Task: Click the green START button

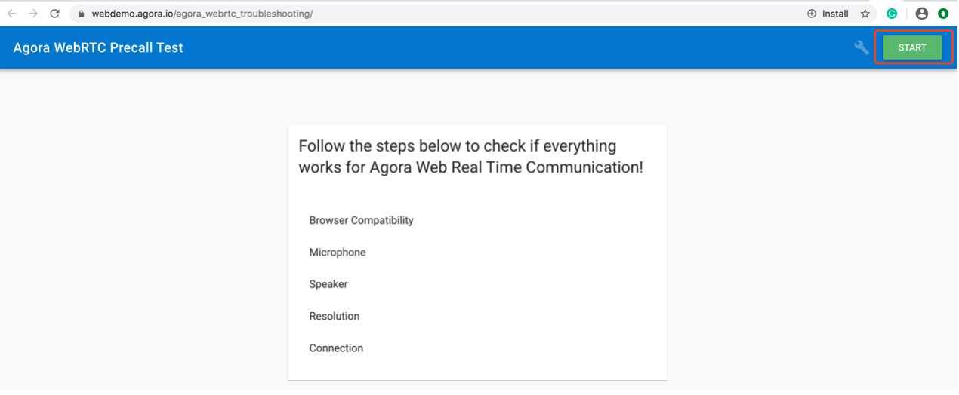Action: (x=912, y=47)
